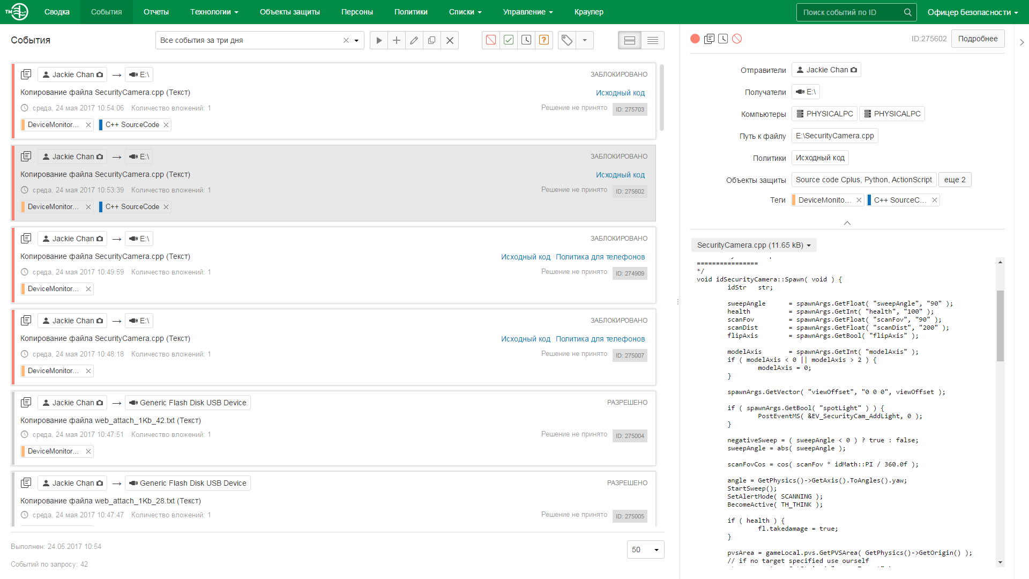Run the query with the play button
The image size is (1029, 579).
(x=379, y=40)
